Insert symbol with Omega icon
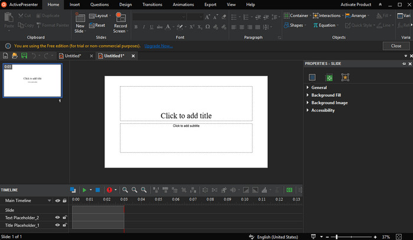The height and width of the screenshot is (240, 413). 208,27
